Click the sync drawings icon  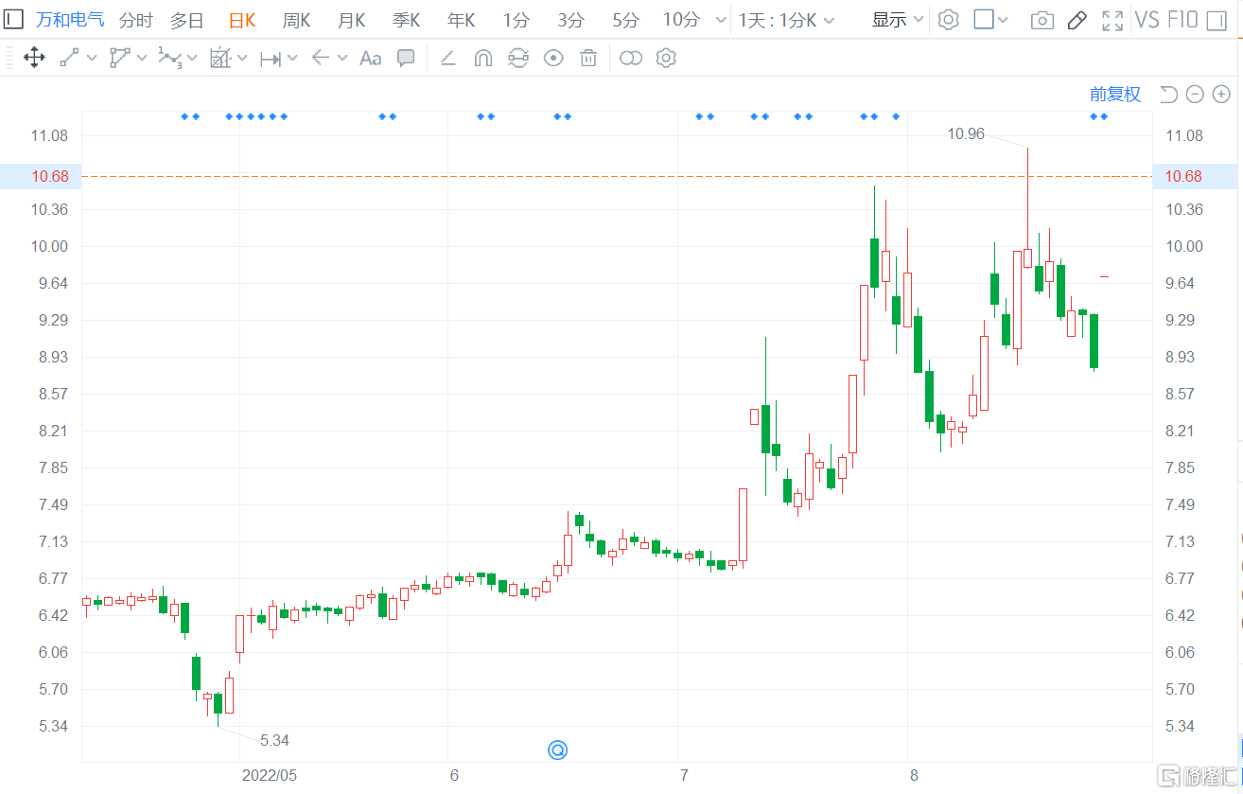[517, 59]
